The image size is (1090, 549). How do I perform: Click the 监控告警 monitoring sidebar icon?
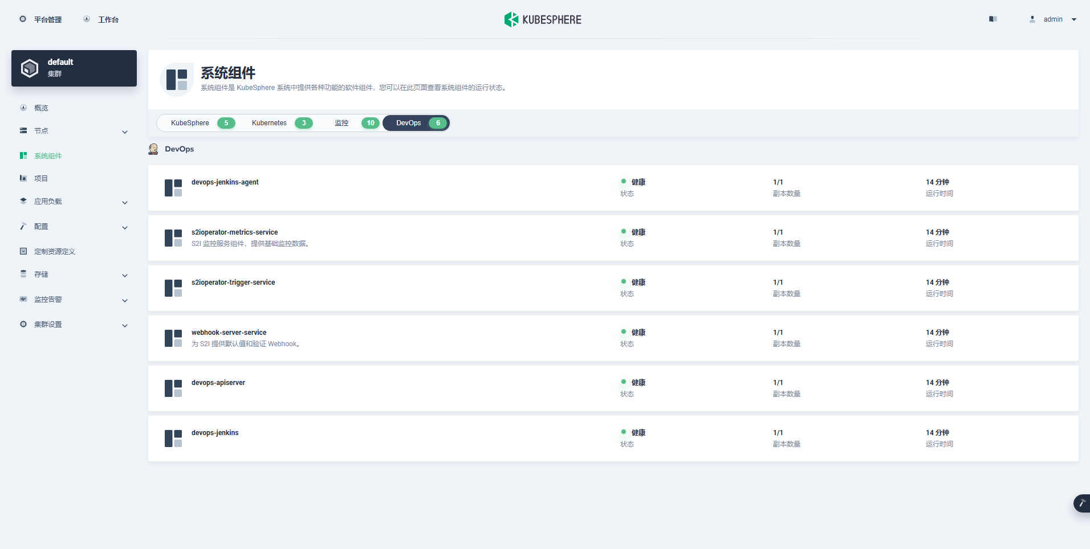pos(23,299)
